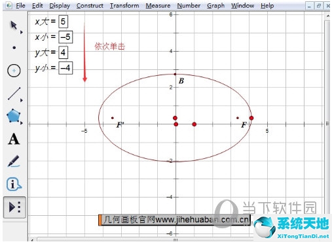Open the Help menu

pos(267,6)
